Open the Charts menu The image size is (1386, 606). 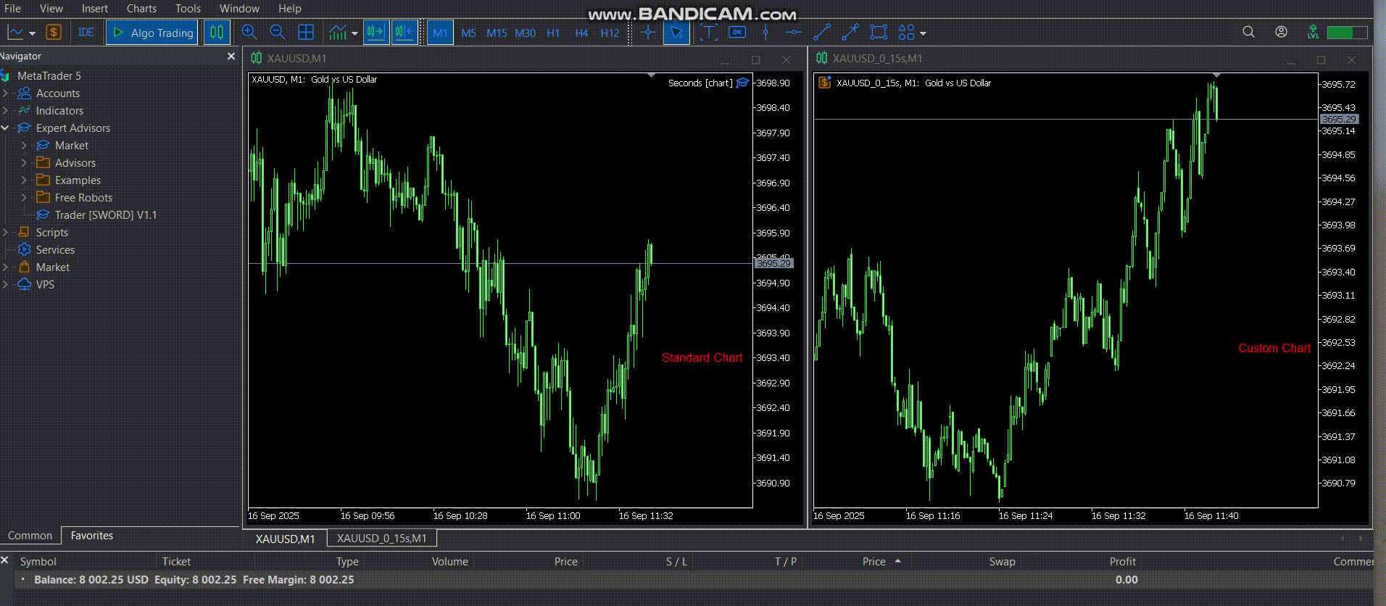coord(141,9)
